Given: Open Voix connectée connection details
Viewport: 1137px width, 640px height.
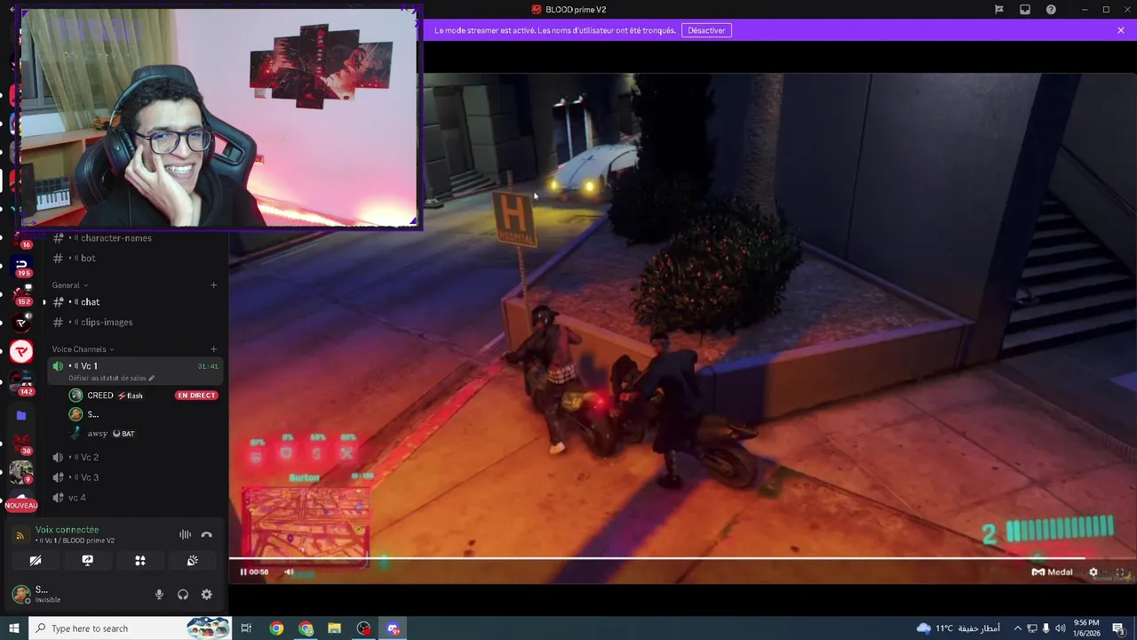Looking at the screenshot, I should point(68,530).
